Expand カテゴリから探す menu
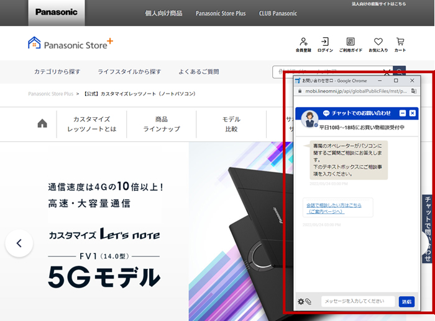 [x=57, y=72]
